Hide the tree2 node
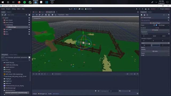Image resolution: width=171 pixels, height=96 pixels. point(29,34)
